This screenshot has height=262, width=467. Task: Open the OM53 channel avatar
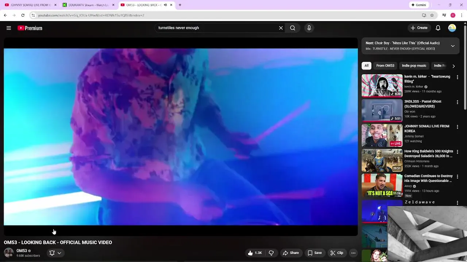(9, 253)
